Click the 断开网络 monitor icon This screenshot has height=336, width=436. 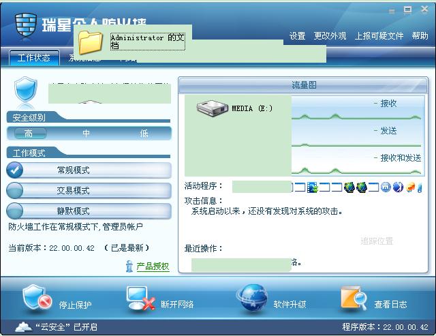click(140, 298)
